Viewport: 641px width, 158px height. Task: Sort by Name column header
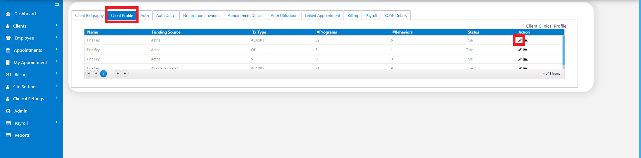coord(92,32)
